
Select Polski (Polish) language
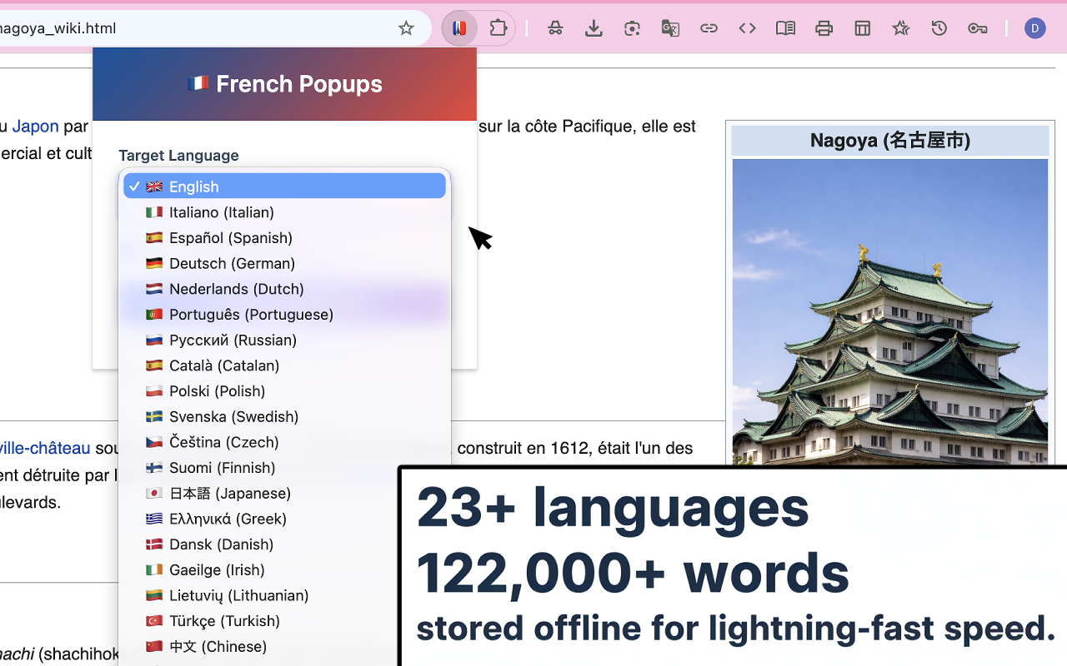[284, 391]
